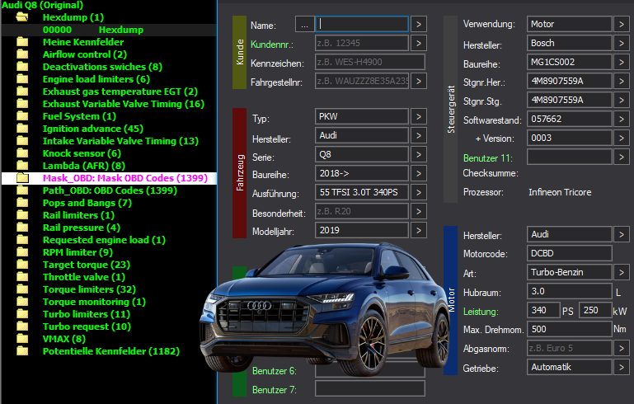Open Fuel System (1) folder
Viewport: 634px width, 404px height.
[x=79, y=116]
